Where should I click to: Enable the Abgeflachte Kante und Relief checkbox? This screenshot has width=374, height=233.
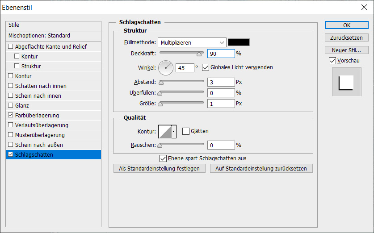pos(11,46)
